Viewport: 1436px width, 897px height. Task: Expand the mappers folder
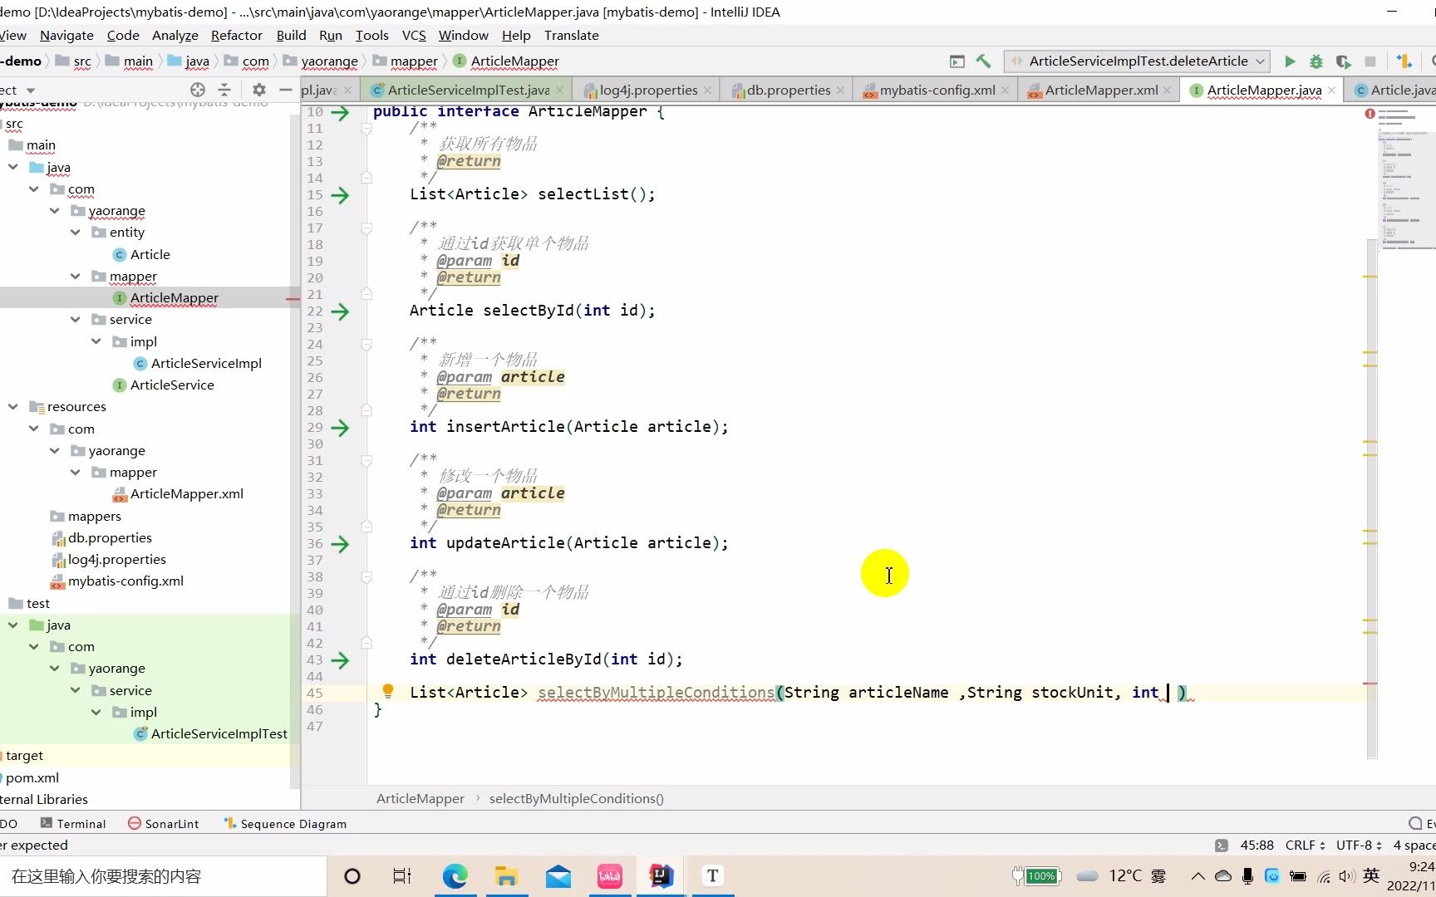click(96, 516)
